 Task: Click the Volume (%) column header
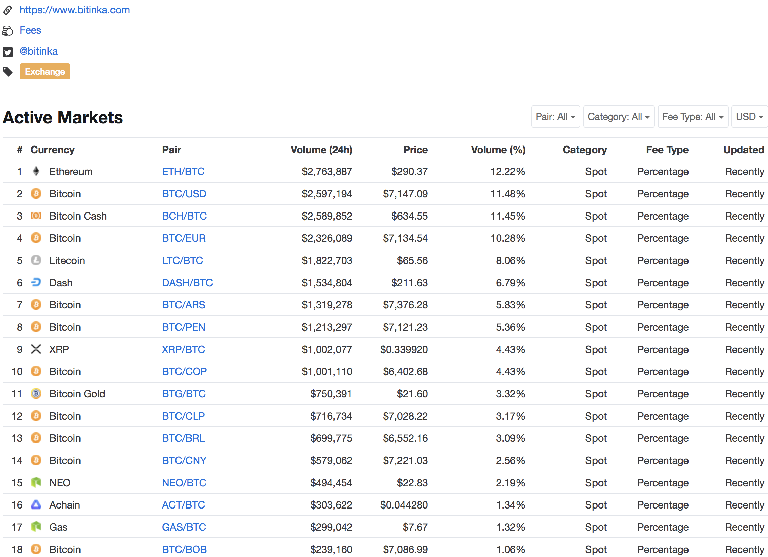(498, 150)
